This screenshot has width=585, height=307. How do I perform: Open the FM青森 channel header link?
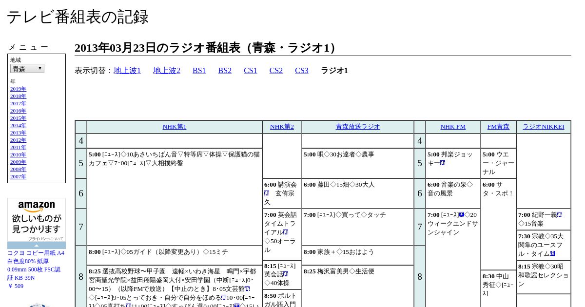(498, 127)
